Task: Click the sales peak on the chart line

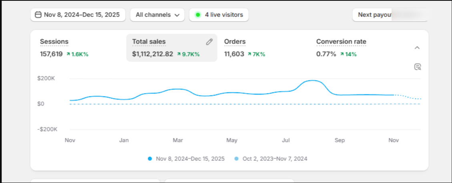Action: pos(313,81)
